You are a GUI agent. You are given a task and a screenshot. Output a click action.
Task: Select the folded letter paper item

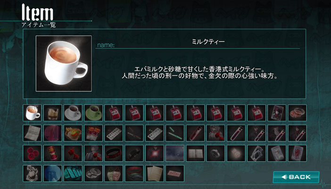(x=32, y=133)
